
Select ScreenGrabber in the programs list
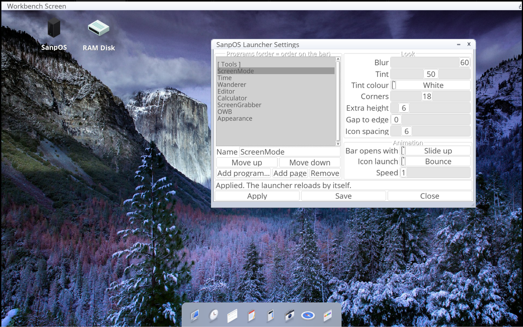click(x=276, y=105)
